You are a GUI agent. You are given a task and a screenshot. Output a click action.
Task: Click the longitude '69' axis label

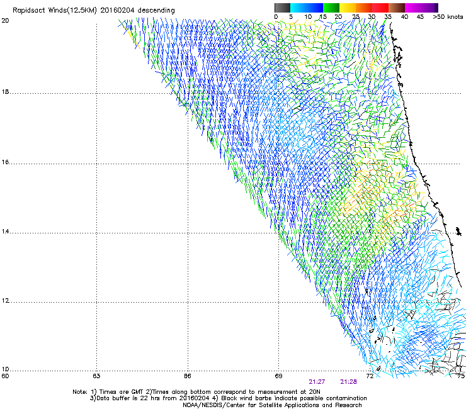278,376
